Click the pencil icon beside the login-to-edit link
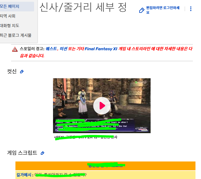 click(142, 10)
